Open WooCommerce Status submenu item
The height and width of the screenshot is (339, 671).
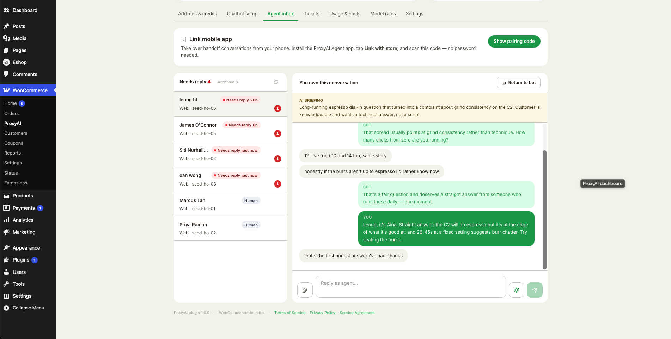tap(11, 173)
